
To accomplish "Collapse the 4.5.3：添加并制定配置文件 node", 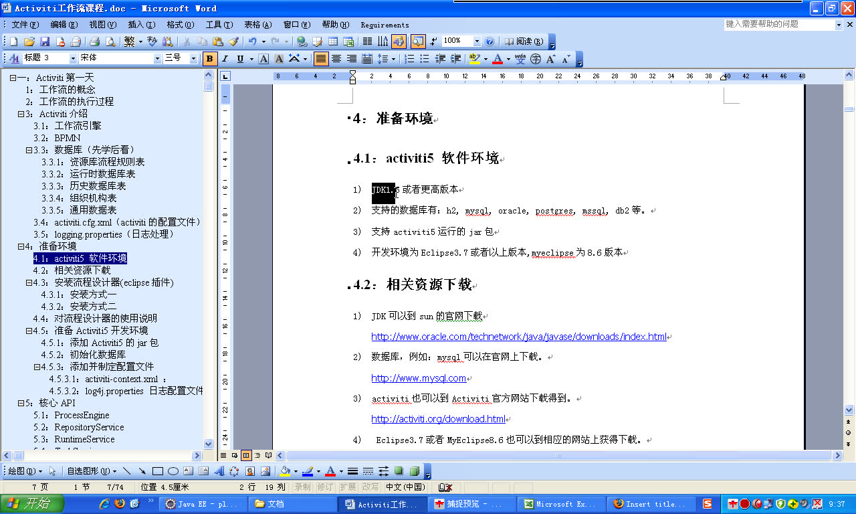I will tap(37, 367).
